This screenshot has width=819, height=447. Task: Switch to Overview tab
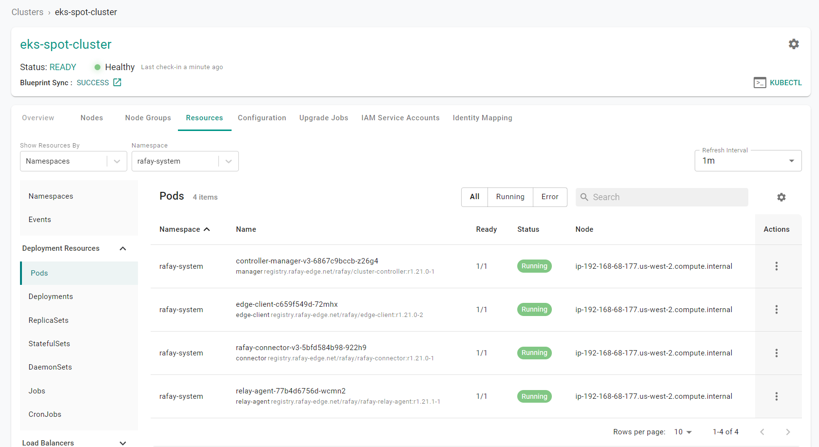pyautogui.click(x=38, y=118)
